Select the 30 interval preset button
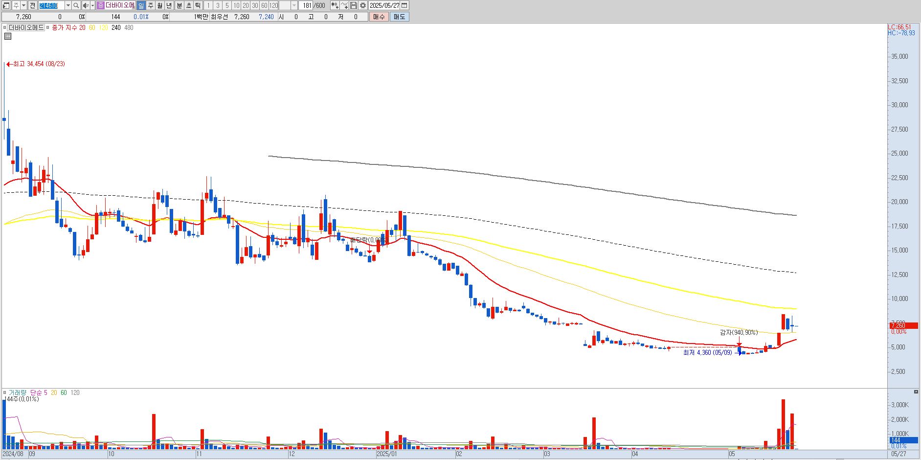Image resolution: width=921 pixels, height=460 pixels. click(x=255, y=5)
